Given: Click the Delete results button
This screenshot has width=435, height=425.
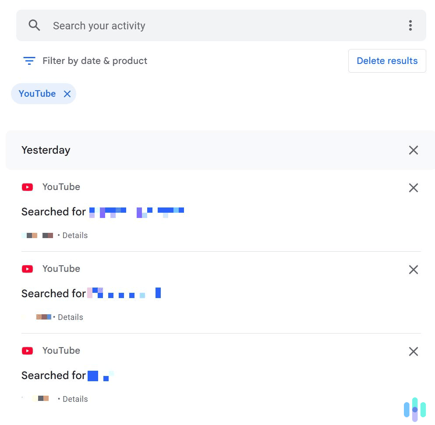Looking at the screenshot, I should point(387,60).
